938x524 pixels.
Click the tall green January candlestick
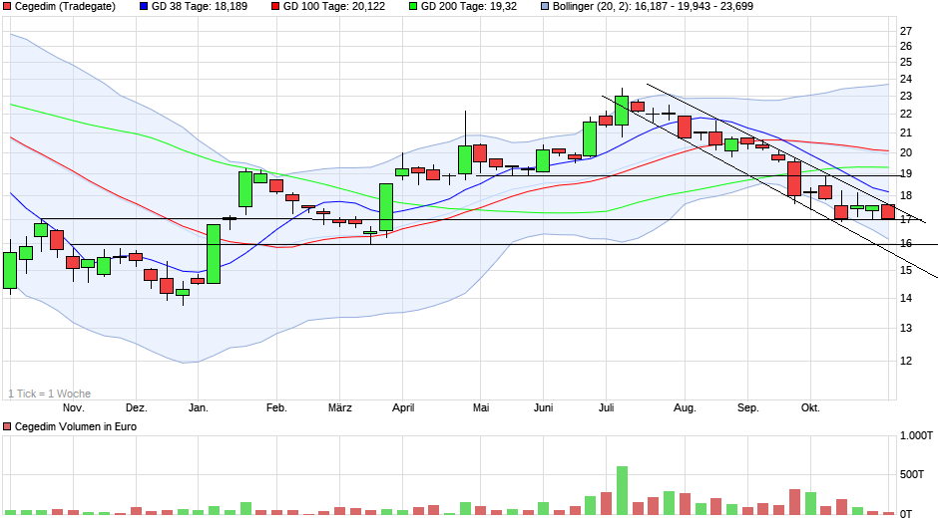tap(214, 254)
